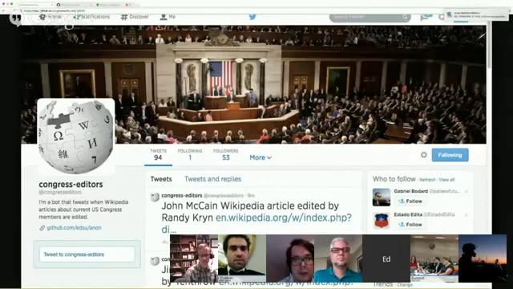Screen dimensions: 513x289
Task: Open Gabriel Bodard's avatar
Action: click(x=382, y=197)
